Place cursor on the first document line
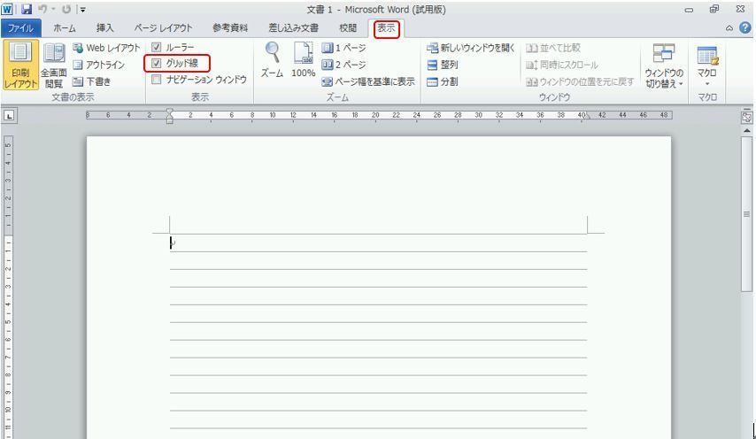This screenshot has width=756, height=439. (379, 243)
